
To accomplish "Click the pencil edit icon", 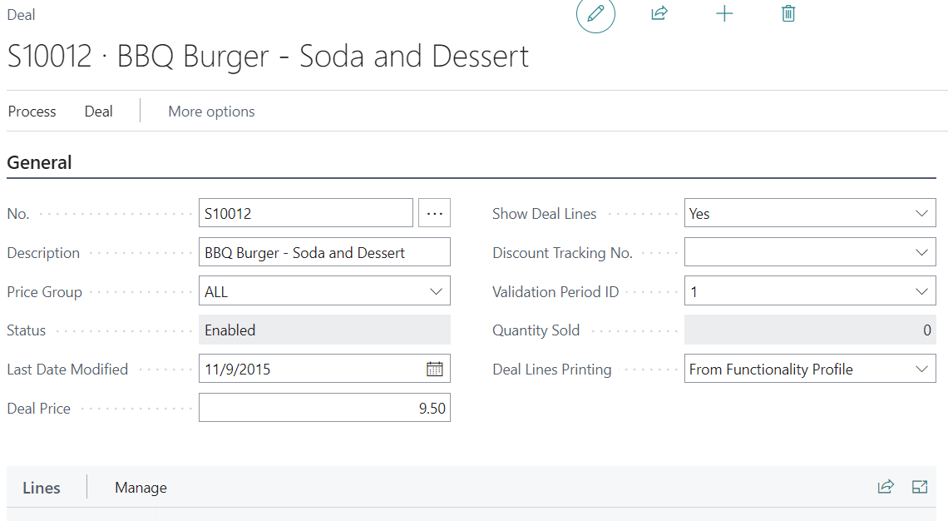I will click(x=595, y=14).
